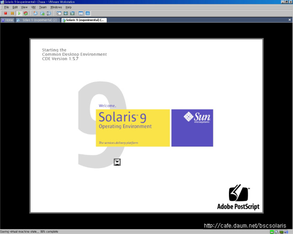Click the Take Snapshot toolbar icon
The image size is (293, 234).
tap(35, 13)
